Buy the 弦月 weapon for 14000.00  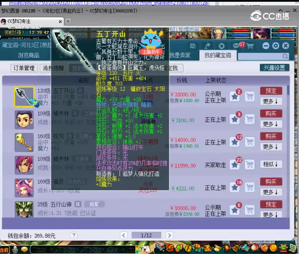pyautogui.click(x=271, y=136)
